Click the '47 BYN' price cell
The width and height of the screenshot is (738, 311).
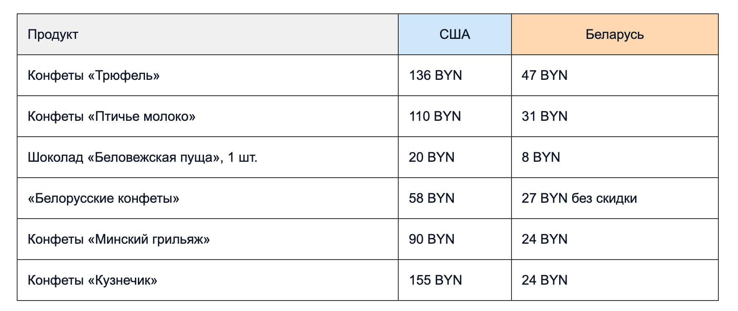coord(545,75)
